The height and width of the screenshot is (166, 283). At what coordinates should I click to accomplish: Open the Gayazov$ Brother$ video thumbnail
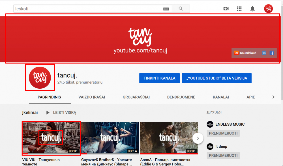tap(110, 138)
